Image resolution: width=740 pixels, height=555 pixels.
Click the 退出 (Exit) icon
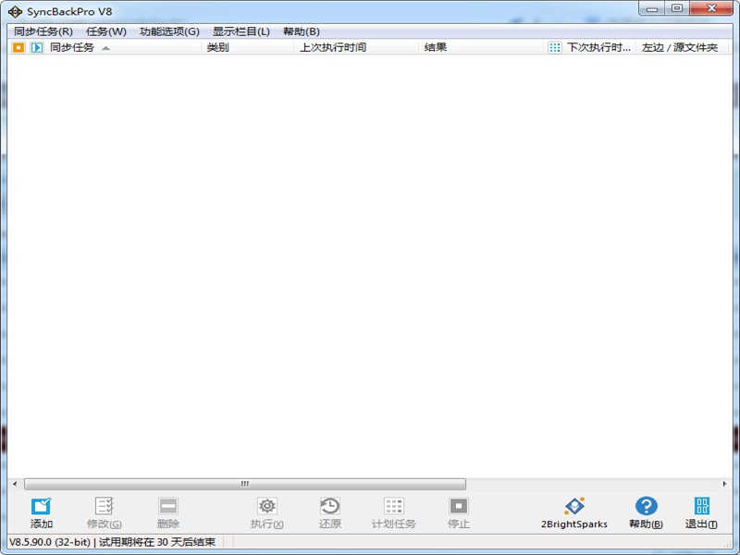click(x=701, y=506)
